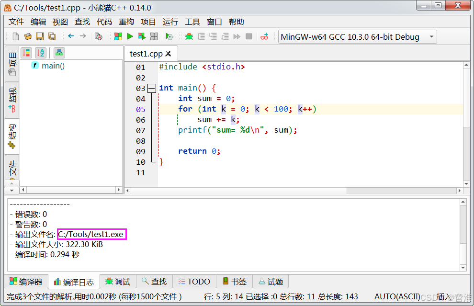Open the compiler set dropdown
Image resolution: width=474 pixels, height=306 pixels.
coord(357,37)
